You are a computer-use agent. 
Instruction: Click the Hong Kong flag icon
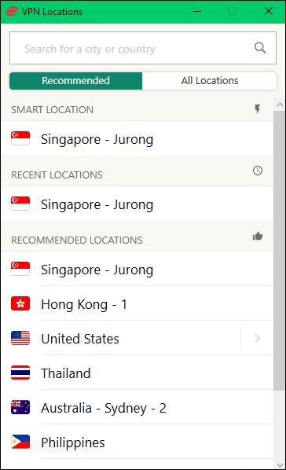tap(20, 303)
